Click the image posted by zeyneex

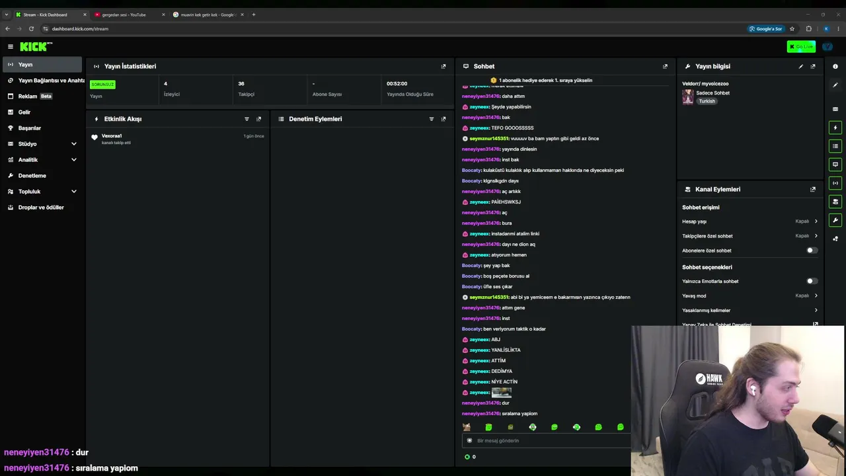[501, 392]
